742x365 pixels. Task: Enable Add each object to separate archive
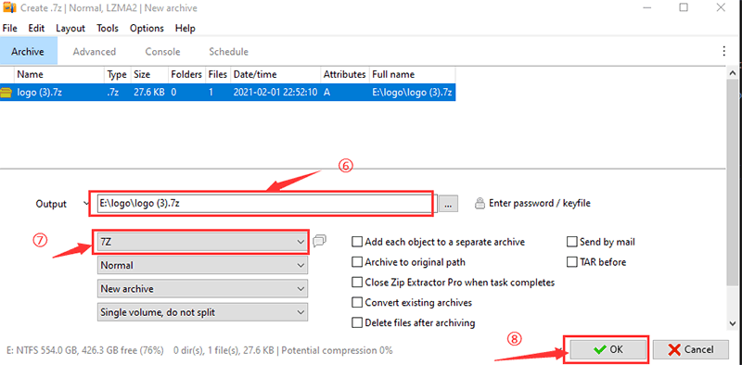click(x=357, y=242)
